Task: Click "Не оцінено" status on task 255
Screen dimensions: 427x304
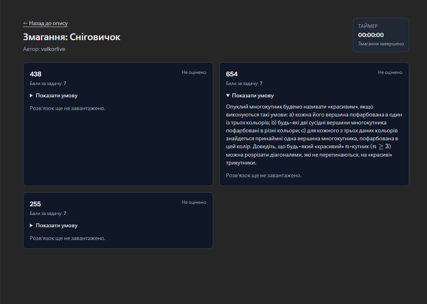Action: [x=194, y=202]
